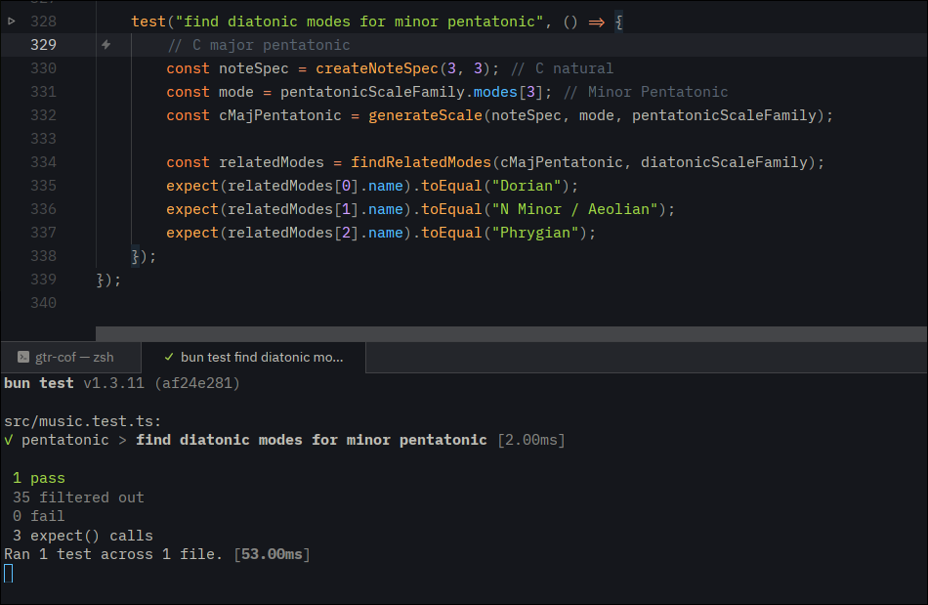Image resolution: width=928 pixels, height=605 pixels.
Task: Place cursor at the terminal input prompt
Action: [9, 573]
